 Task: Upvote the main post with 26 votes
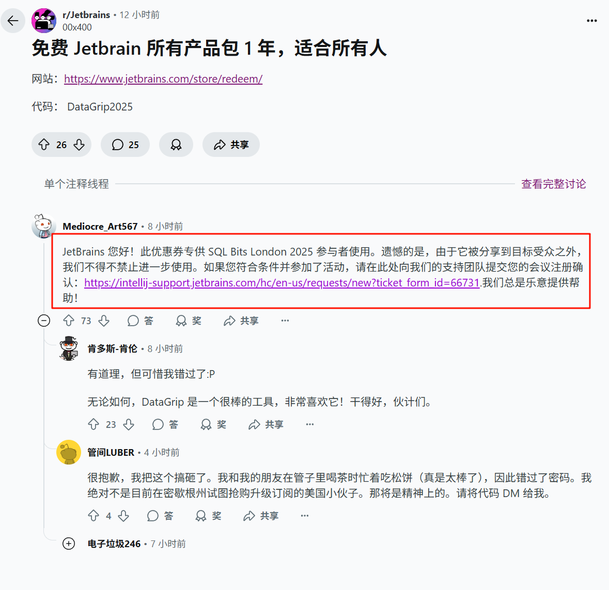[44, 145]
